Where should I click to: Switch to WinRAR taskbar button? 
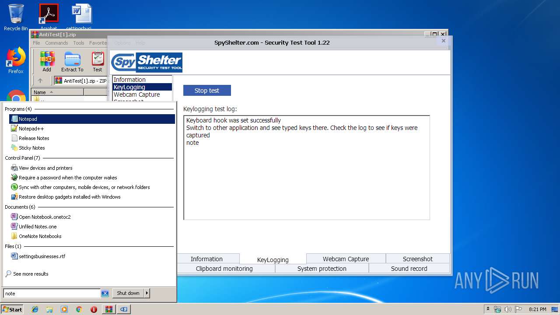pos(108,309)
